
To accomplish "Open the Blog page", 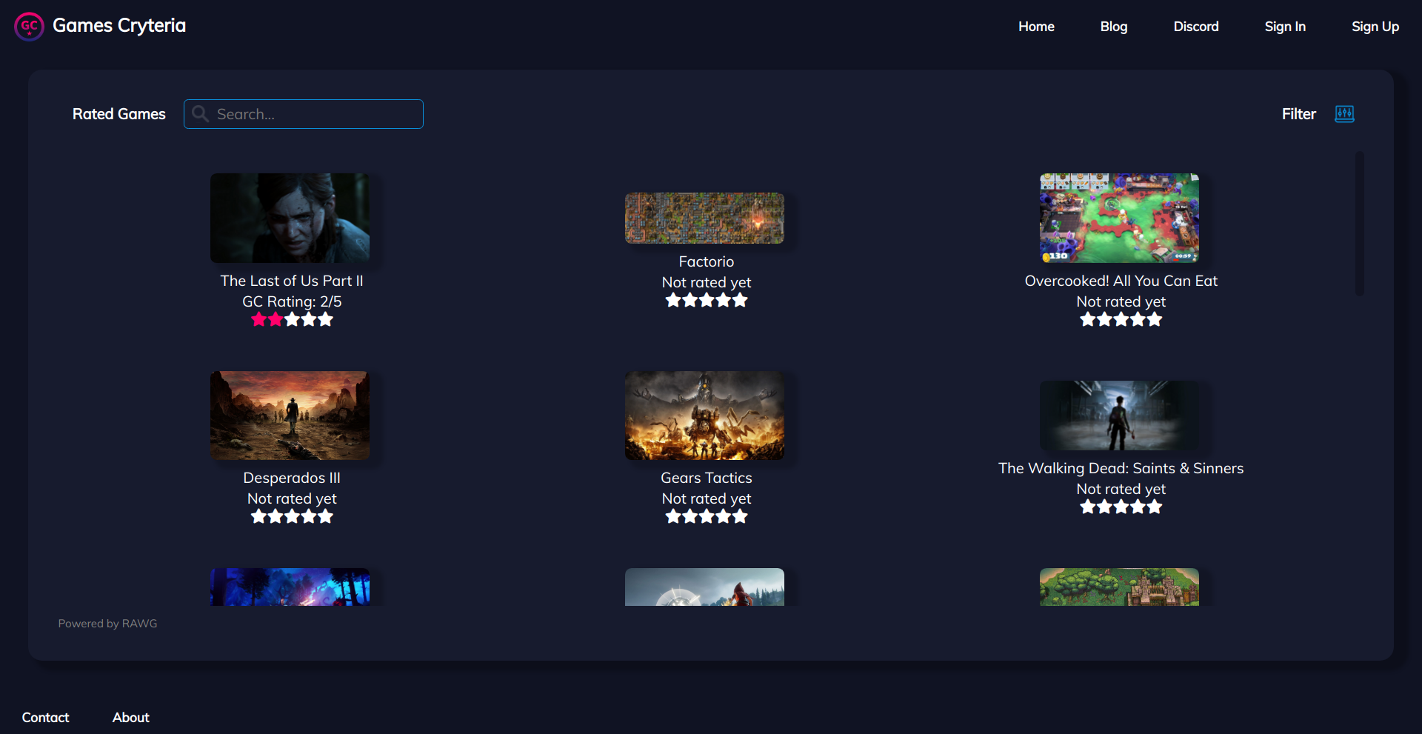I will 1114,27.
